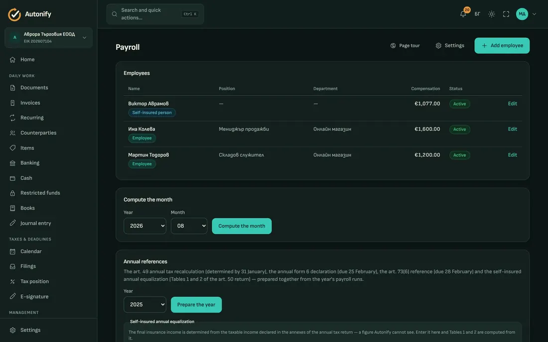Navigate to Tax position
This screenshot has height=342, width=548.
(34, 281)
